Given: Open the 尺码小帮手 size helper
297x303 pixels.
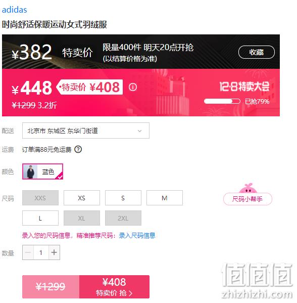Looking at the screenshot, I should point(247,199).
